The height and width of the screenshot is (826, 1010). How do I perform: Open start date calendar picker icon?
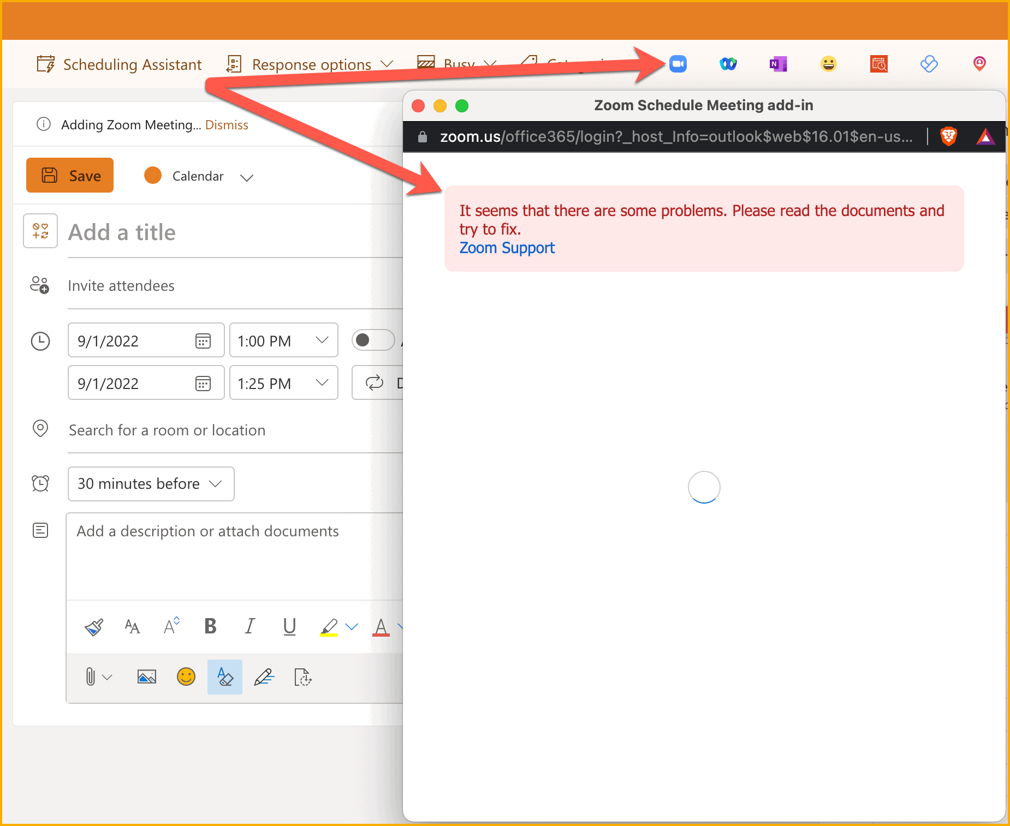click(x=203, y=341)
